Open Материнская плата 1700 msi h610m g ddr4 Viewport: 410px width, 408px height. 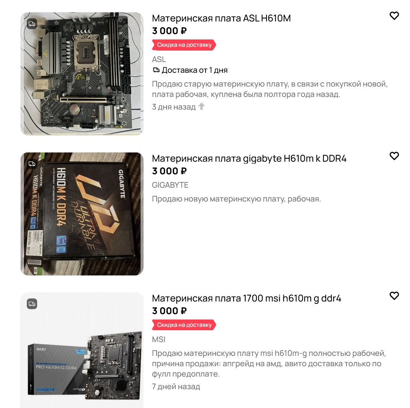click(x=246, y=298)
